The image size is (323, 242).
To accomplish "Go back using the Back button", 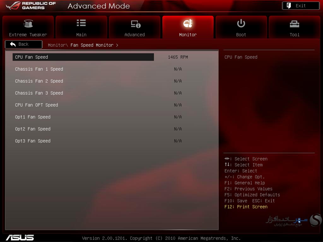I will (24, 44).
